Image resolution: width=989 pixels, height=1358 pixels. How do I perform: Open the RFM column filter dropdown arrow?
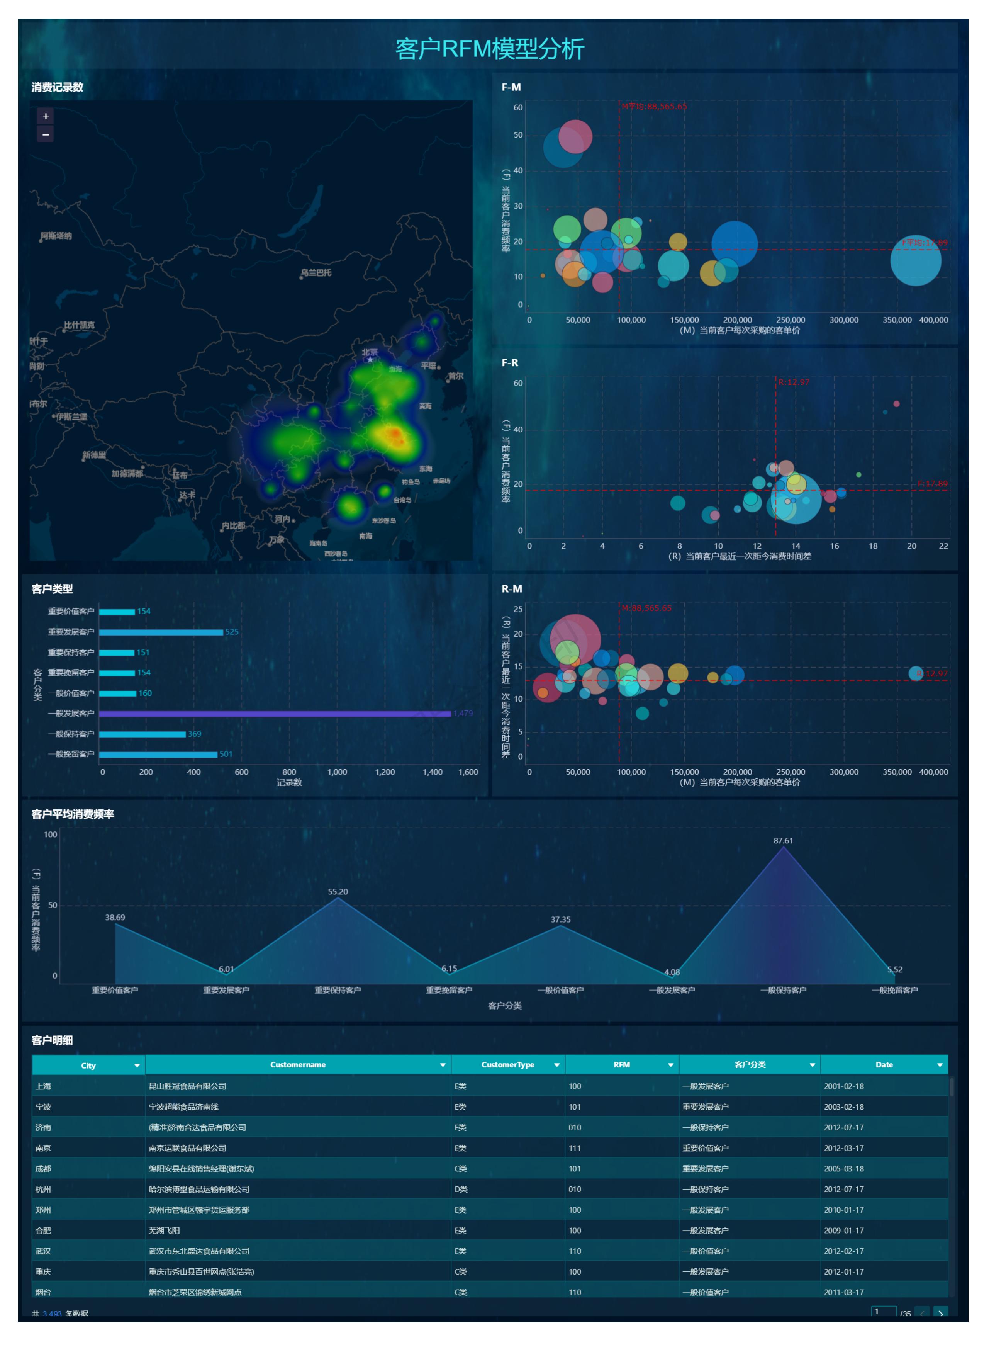click(x=670, y=1065)
